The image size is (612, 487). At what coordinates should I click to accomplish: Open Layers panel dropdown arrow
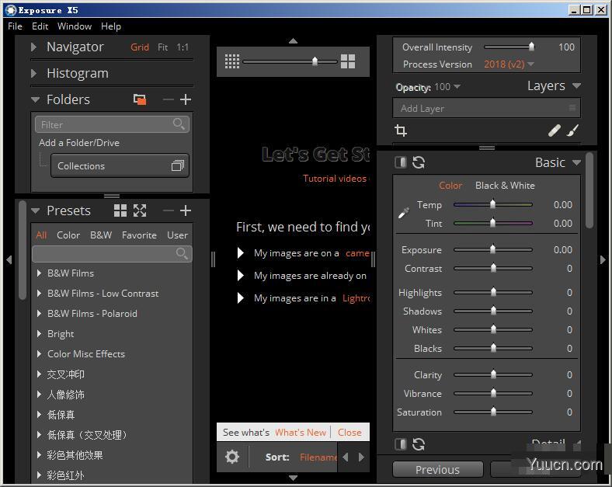click(576, 86)
